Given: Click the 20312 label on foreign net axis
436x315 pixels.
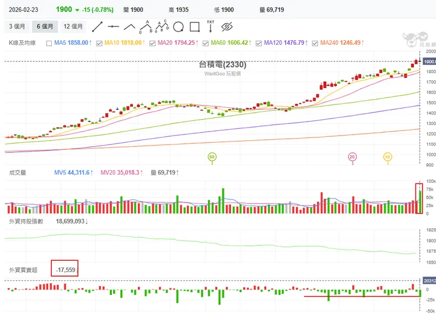Looking at the screenshot, I should click(x=430, y=281).
